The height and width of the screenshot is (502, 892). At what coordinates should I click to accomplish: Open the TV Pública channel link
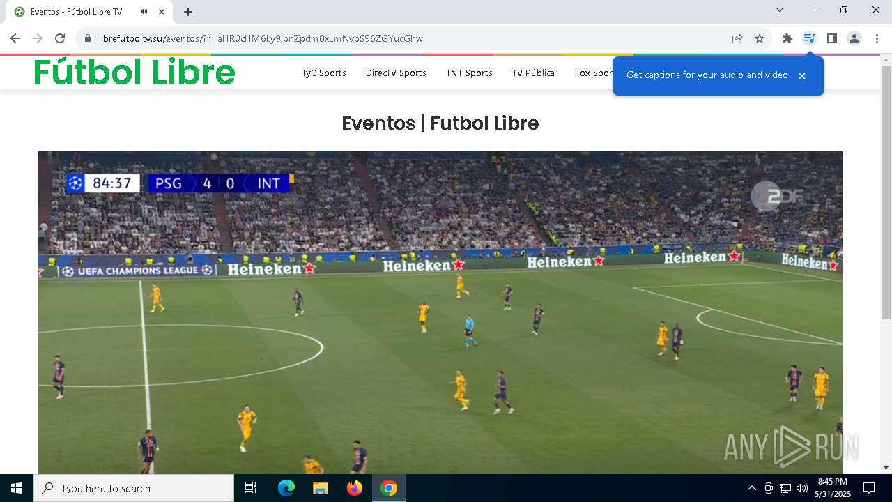point(533,73)
